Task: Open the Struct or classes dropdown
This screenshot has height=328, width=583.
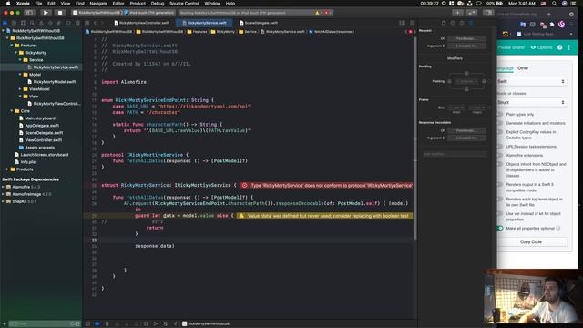Action: click(532, 102)
